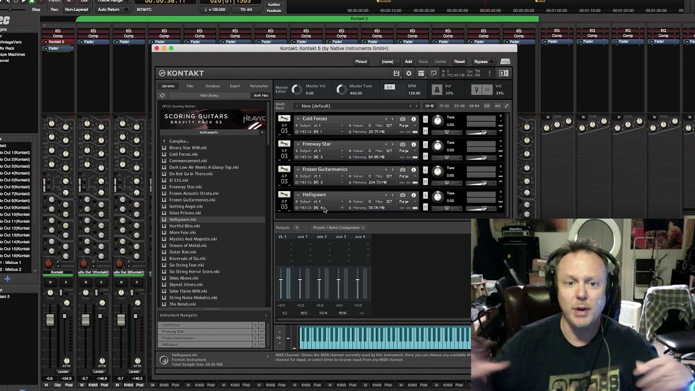Solo Freeway Star in Instrument Navigator

[x=255, y=331]
